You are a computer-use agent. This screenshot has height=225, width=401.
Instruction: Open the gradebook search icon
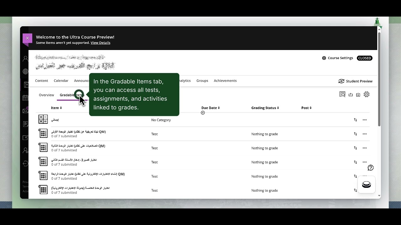342,94
